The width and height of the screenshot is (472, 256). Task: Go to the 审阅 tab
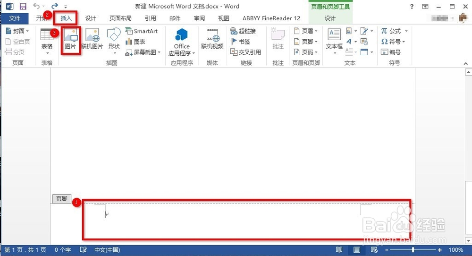[199, 18]
